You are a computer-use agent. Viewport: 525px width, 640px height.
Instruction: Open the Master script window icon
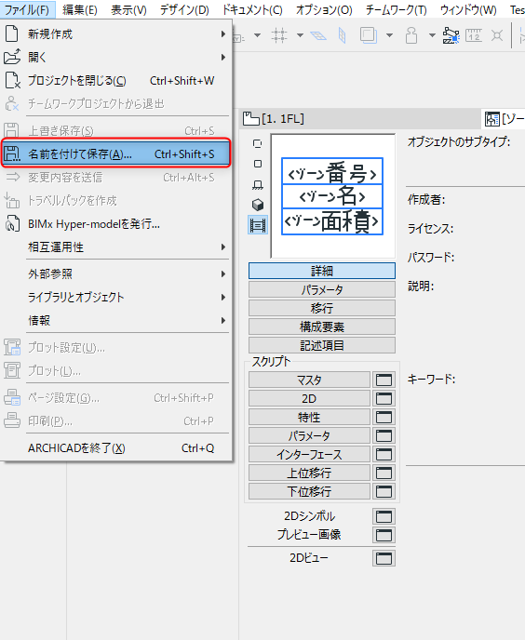click(384, 380)
